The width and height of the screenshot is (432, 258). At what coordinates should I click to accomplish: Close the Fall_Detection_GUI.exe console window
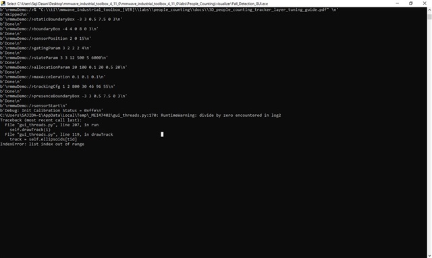425,3
